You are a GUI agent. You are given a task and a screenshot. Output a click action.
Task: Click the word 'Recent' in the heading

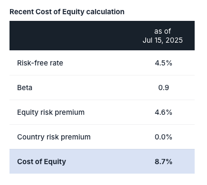pyautogui.click(x=22, y=12)
